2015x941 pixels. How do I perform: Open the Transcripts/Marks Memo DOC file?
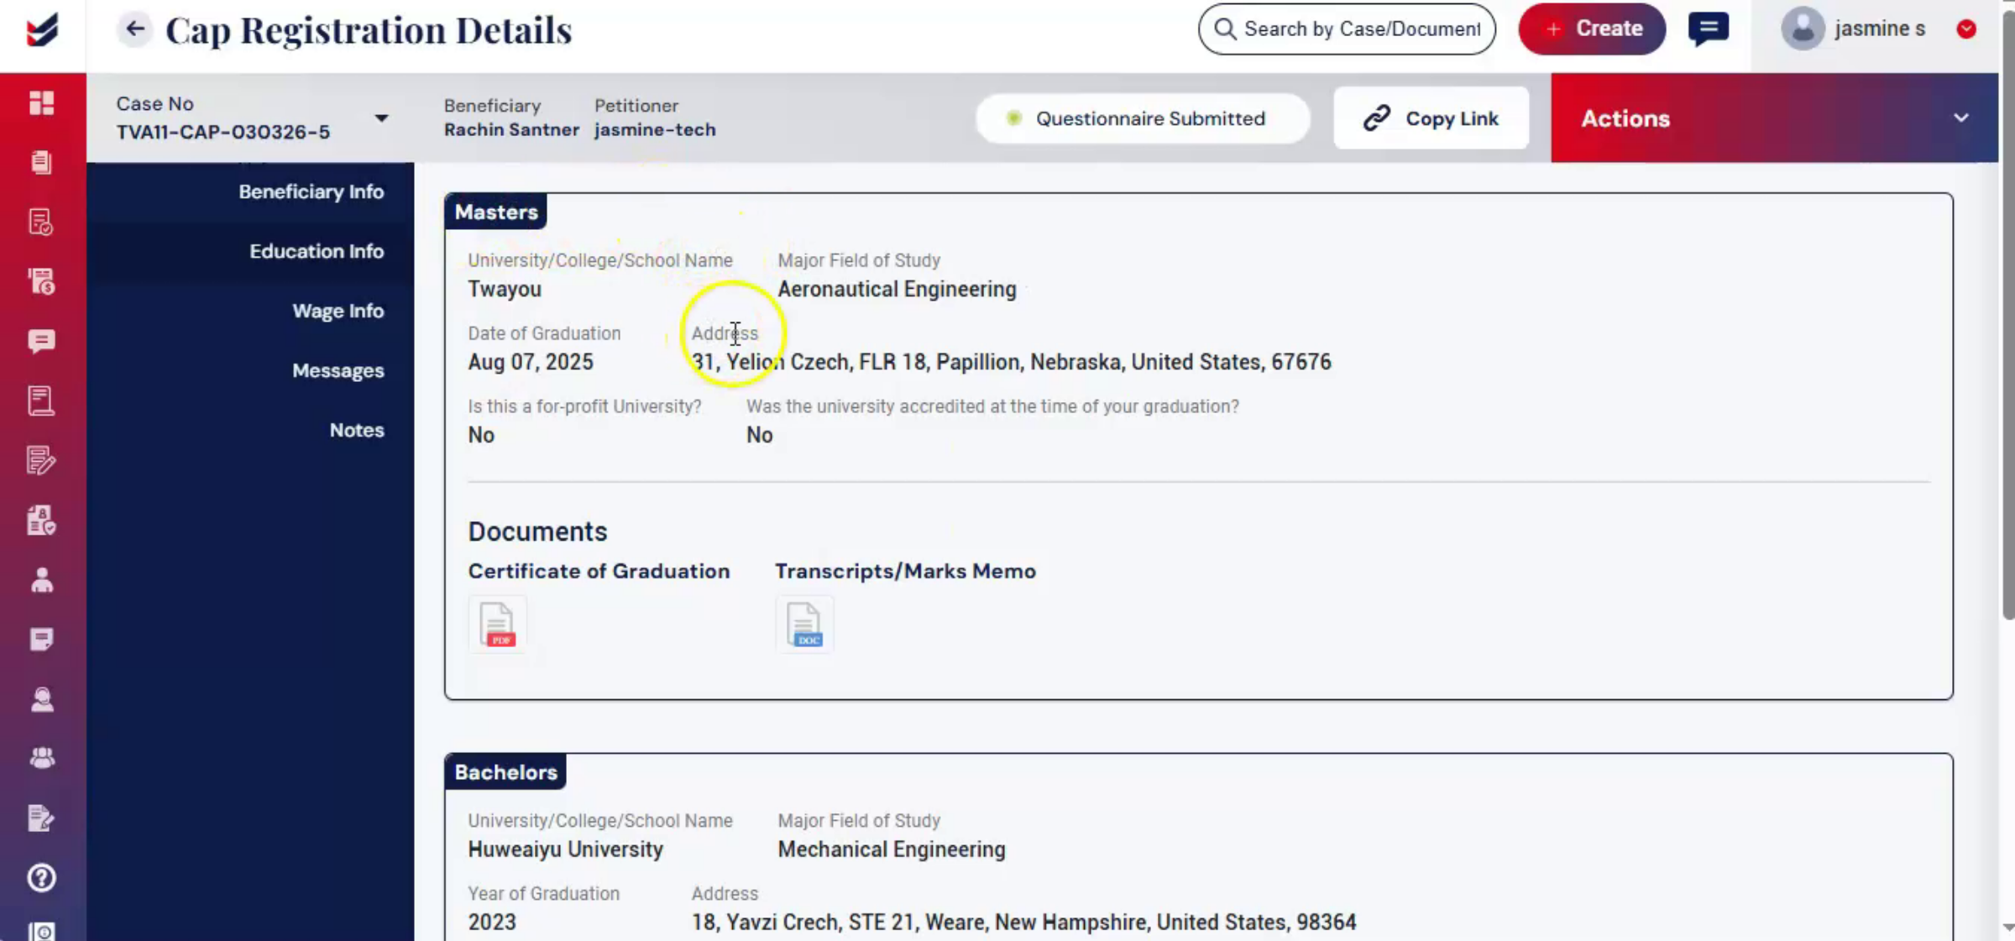pyautogui.click(x=804, y=625)
